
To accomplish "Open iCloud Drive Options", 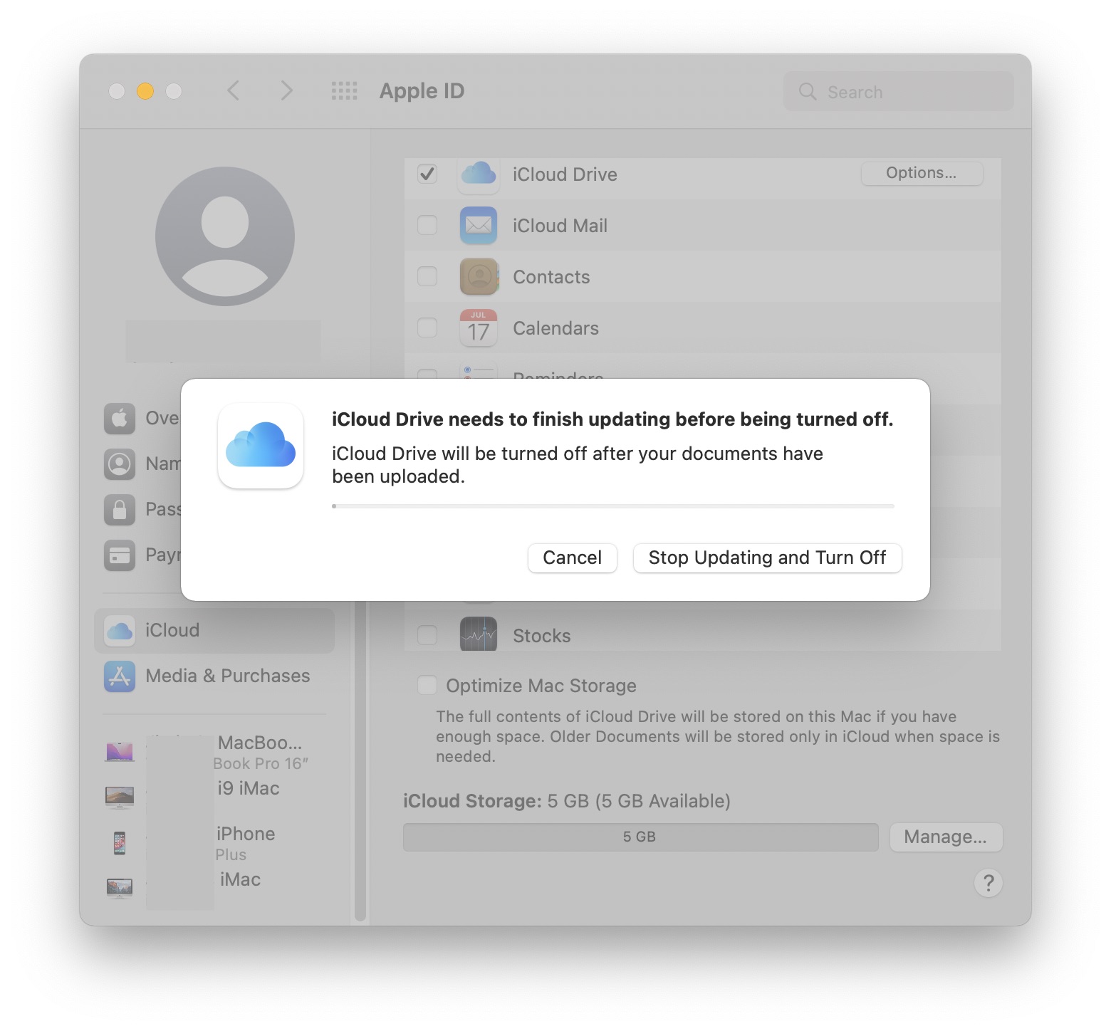I will [922, 173].
